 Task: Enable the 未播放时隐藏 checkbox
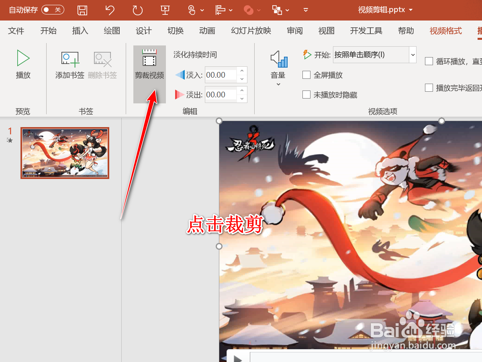(306, 95)
